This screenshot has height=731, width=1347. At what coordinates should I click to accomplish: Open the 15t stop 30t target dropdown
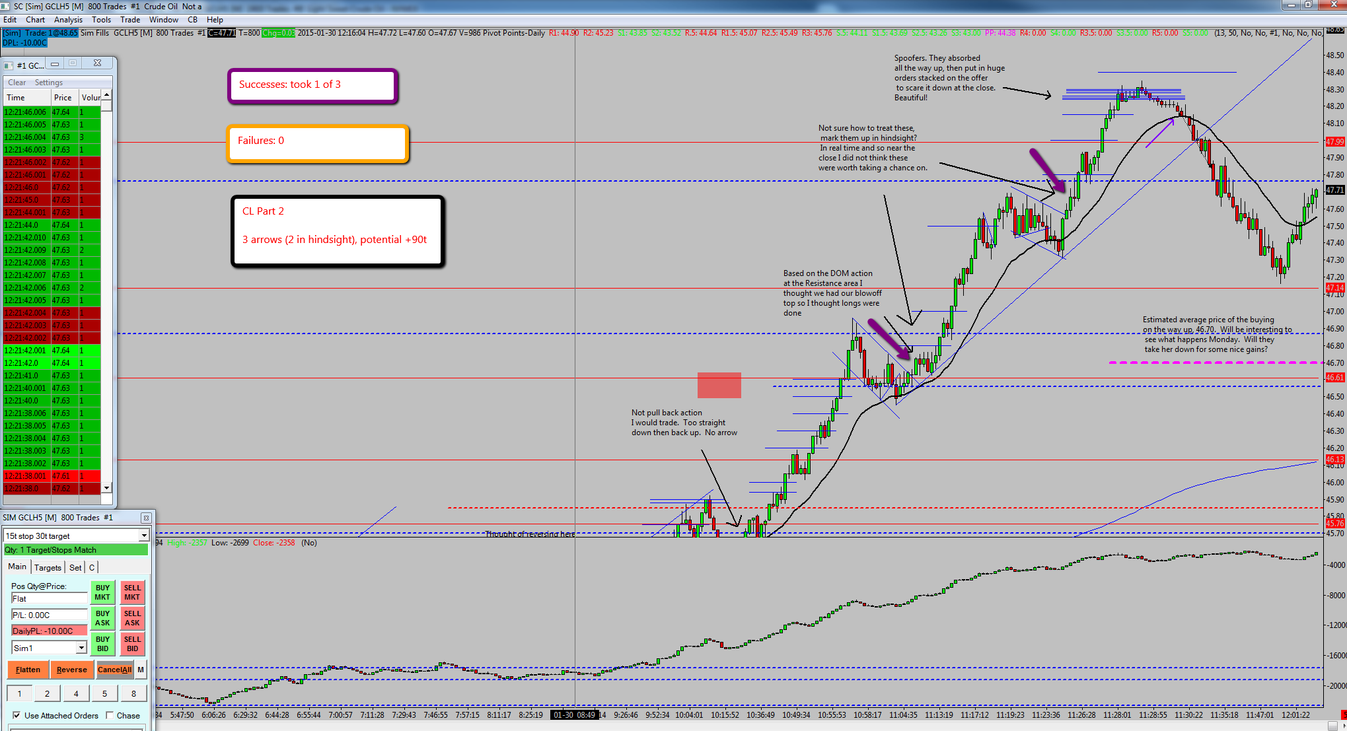[143, 536]
